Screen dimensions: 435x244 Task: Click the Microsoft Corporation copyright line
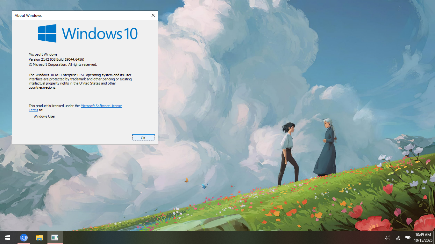(63, 64)
